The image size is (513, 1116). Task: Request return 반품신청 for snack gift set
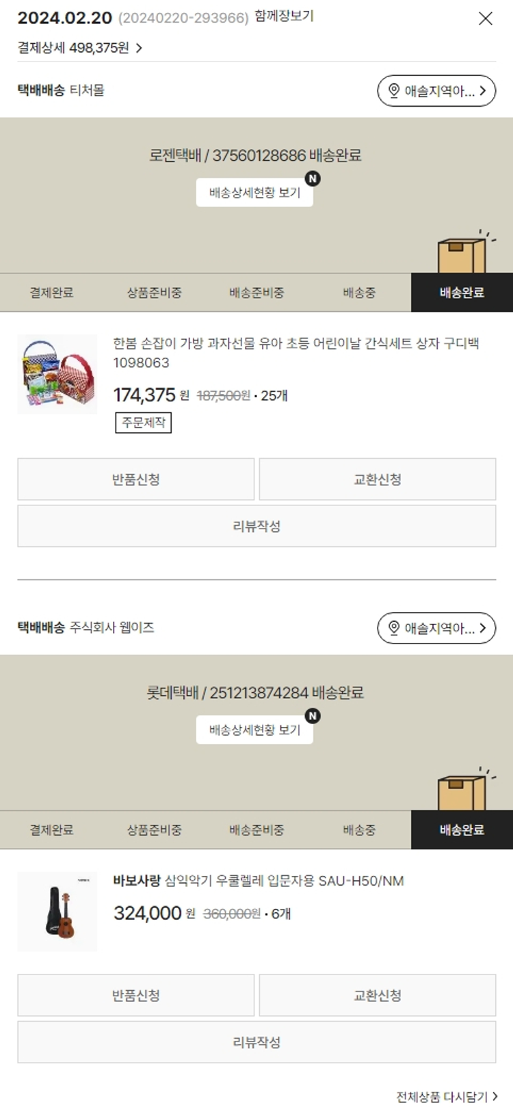coord(136,479)
